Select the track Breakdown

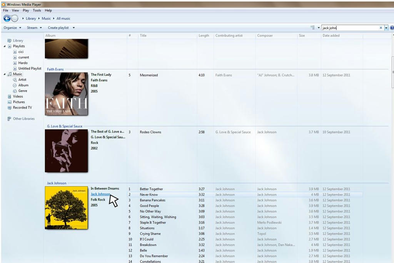(x=148, y=245)
